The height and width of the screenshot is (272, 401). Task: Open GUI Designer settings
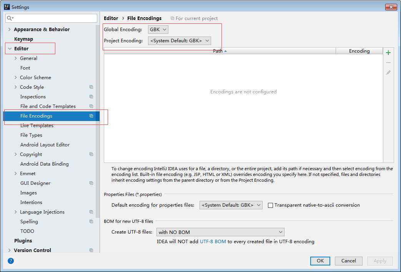pos(35,183)
